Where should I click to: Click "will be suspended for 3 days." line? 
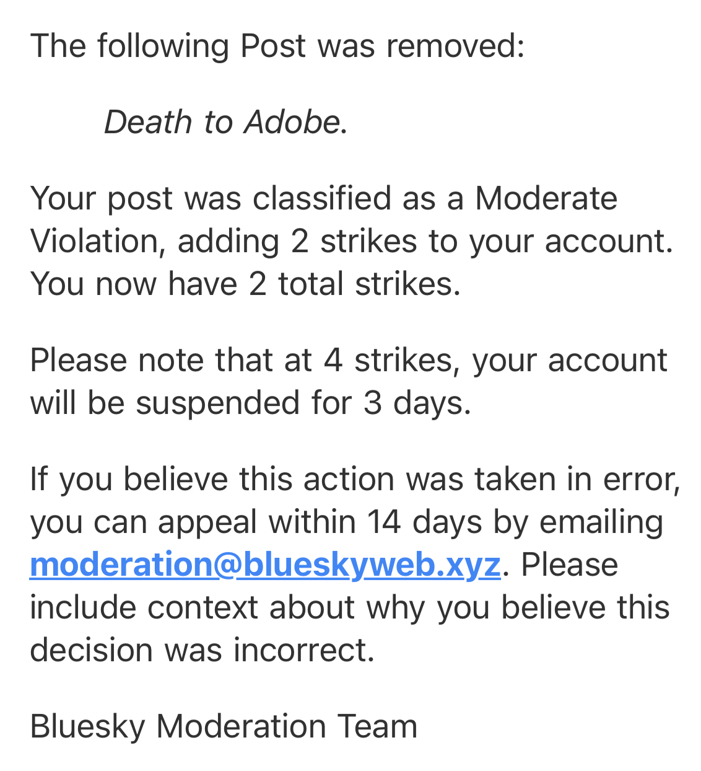pyautogui.click(x=251, y=403)
